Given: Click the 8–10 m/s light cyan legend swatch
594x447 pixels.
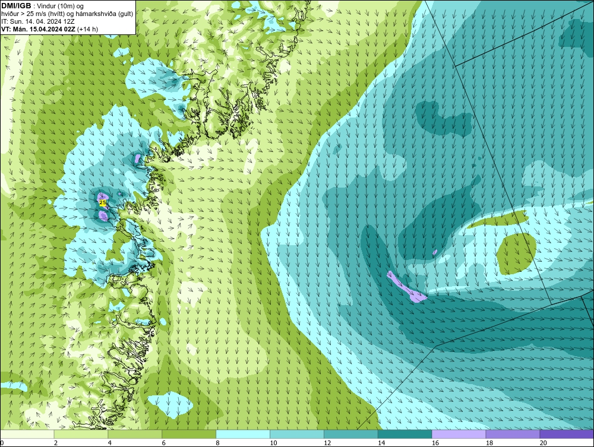Looking at the screenshot, I should (243, 434).
